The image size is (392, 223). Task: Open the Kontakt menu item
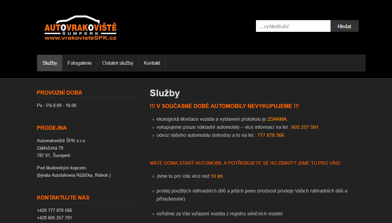pyautogui.click(x=152, y=63)
